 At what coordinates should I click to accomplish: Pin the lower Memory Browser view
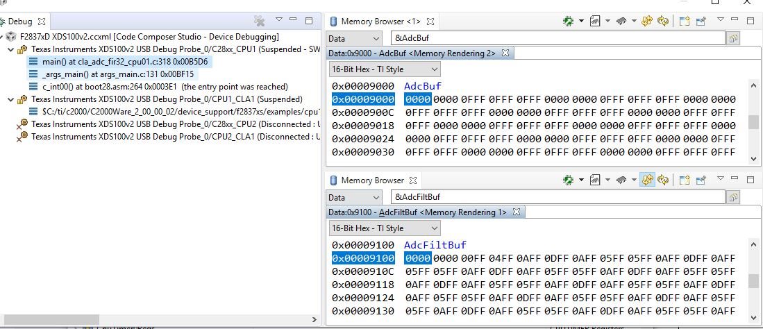coord(701,180)
